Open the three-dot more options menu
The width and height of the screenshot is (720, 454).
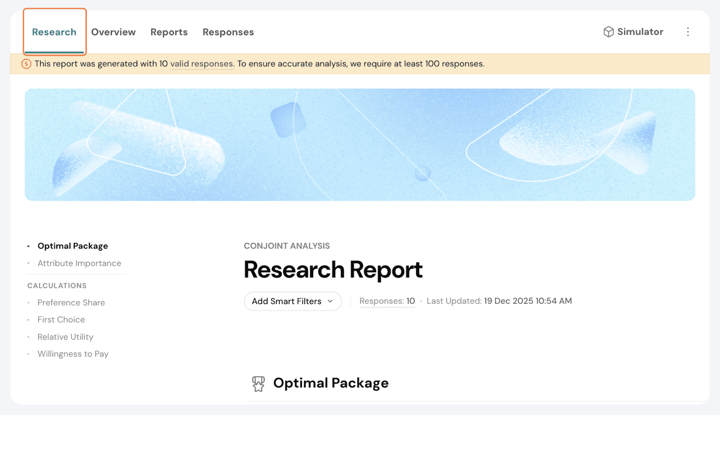coord(688,32)
